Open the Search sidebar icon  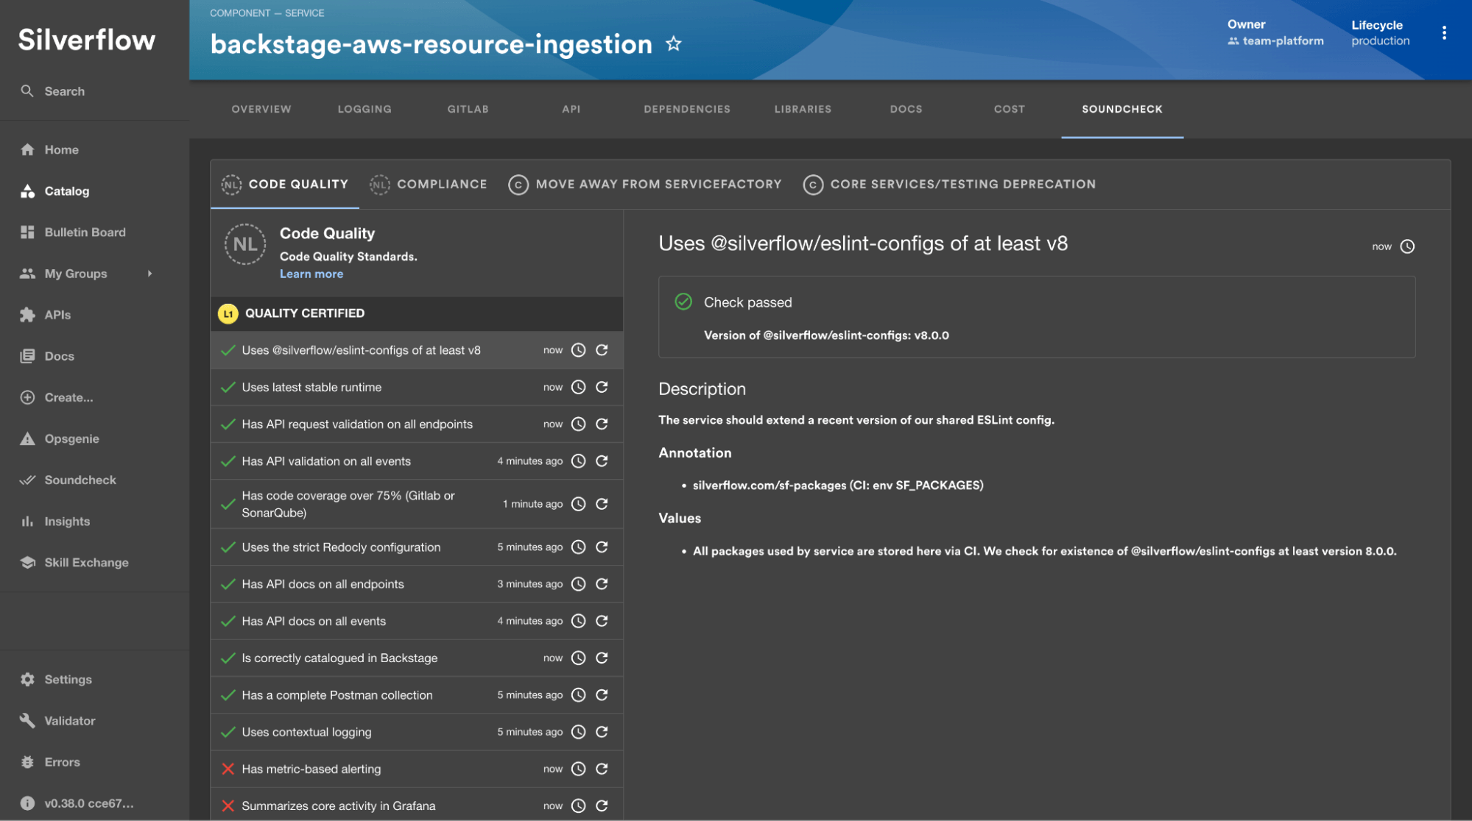pos(64,91)
